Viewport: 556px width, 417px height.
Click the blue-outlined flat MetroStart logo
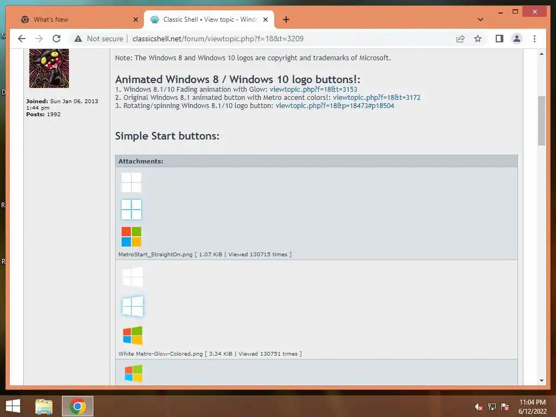(x=131, y=209)
